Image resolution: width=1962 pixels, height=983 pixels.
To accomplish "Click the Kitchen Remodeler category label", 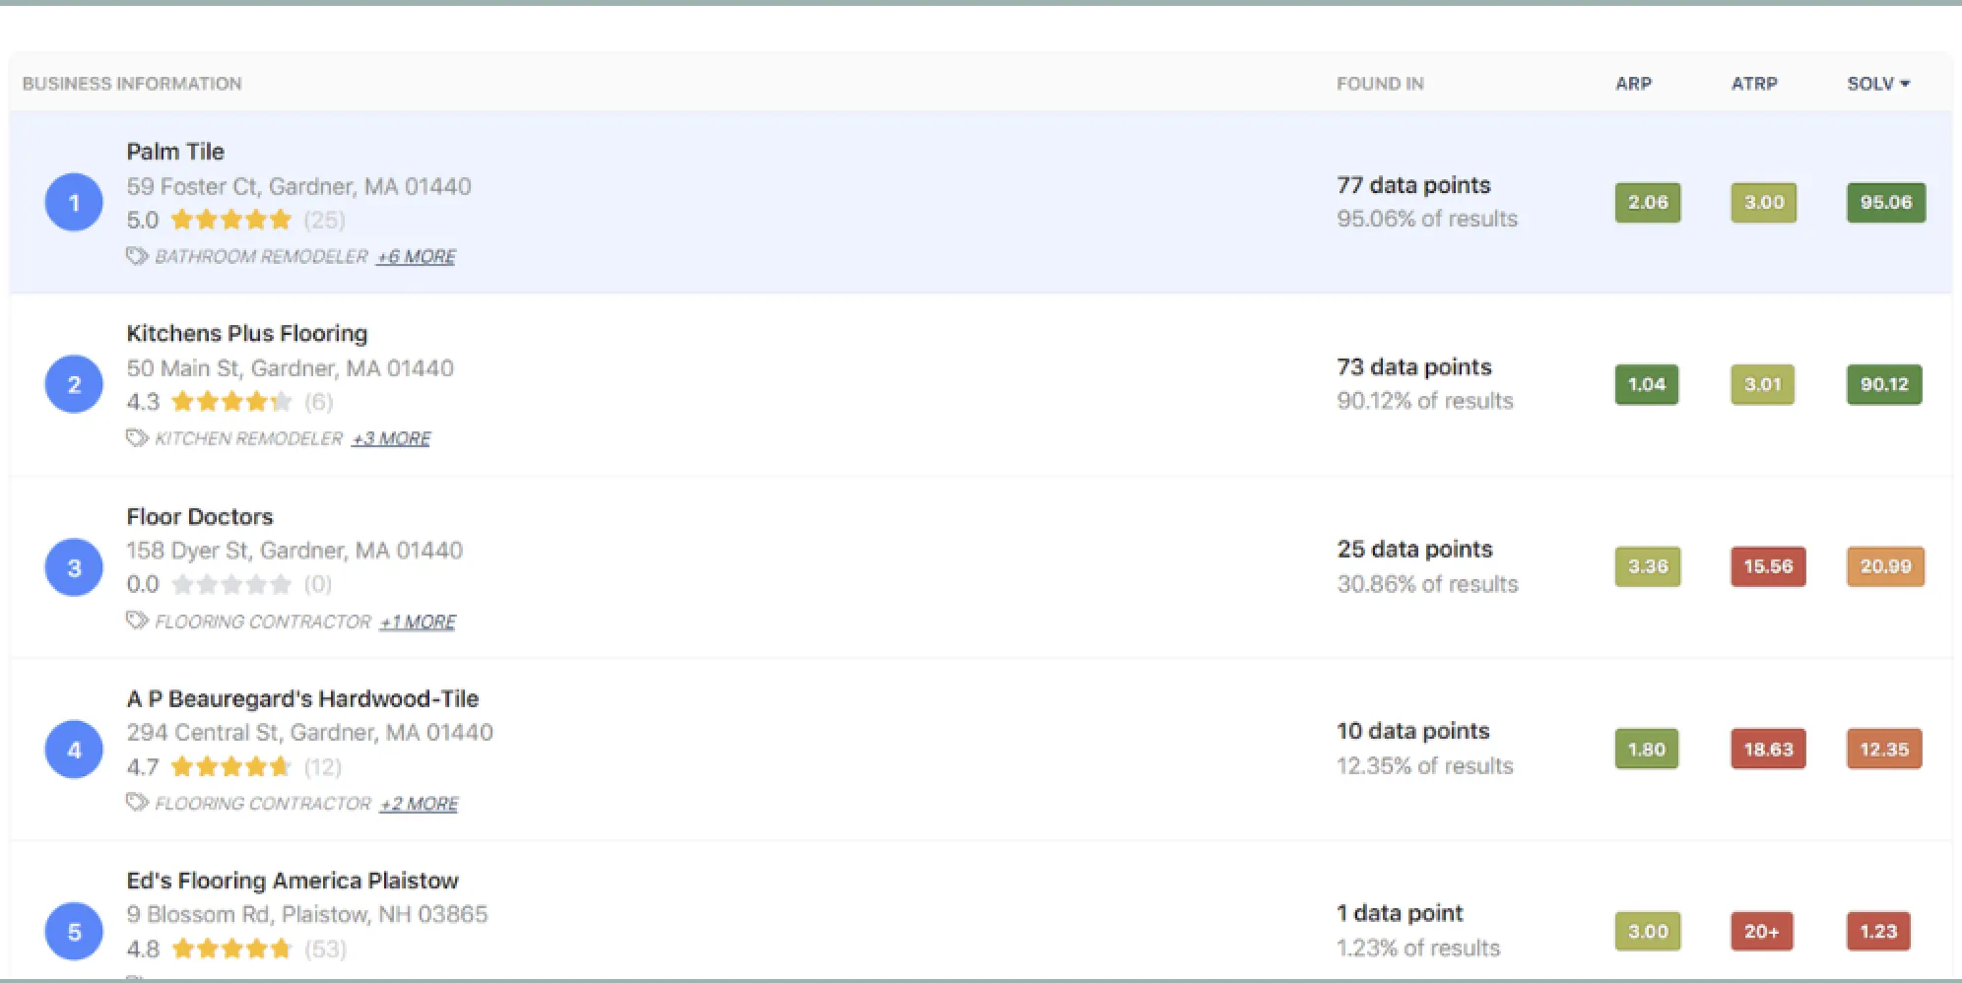I will 248,438.
